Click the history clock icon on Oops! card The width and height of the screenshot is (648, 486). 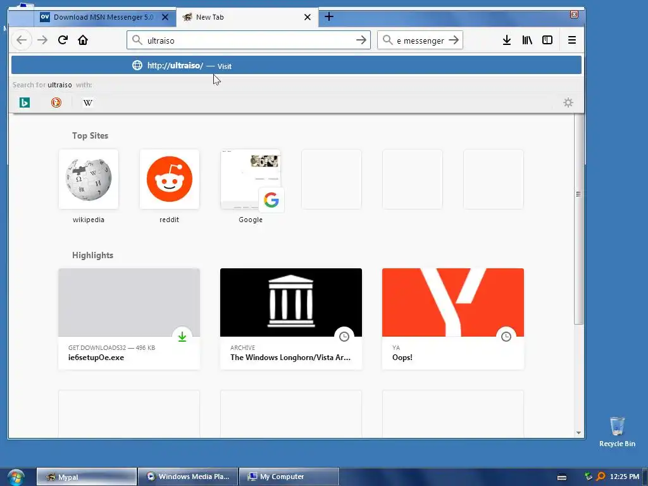506,337
